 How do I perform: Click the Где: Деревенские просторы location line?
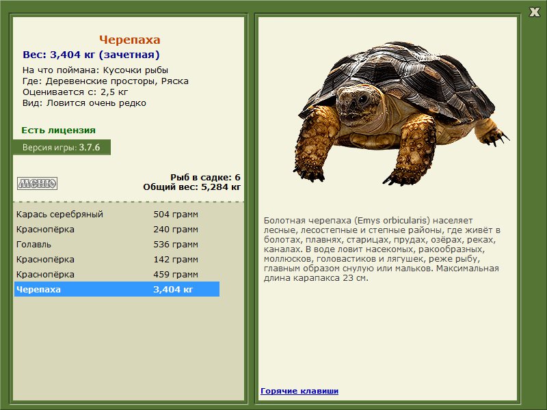tap(105, 81)
